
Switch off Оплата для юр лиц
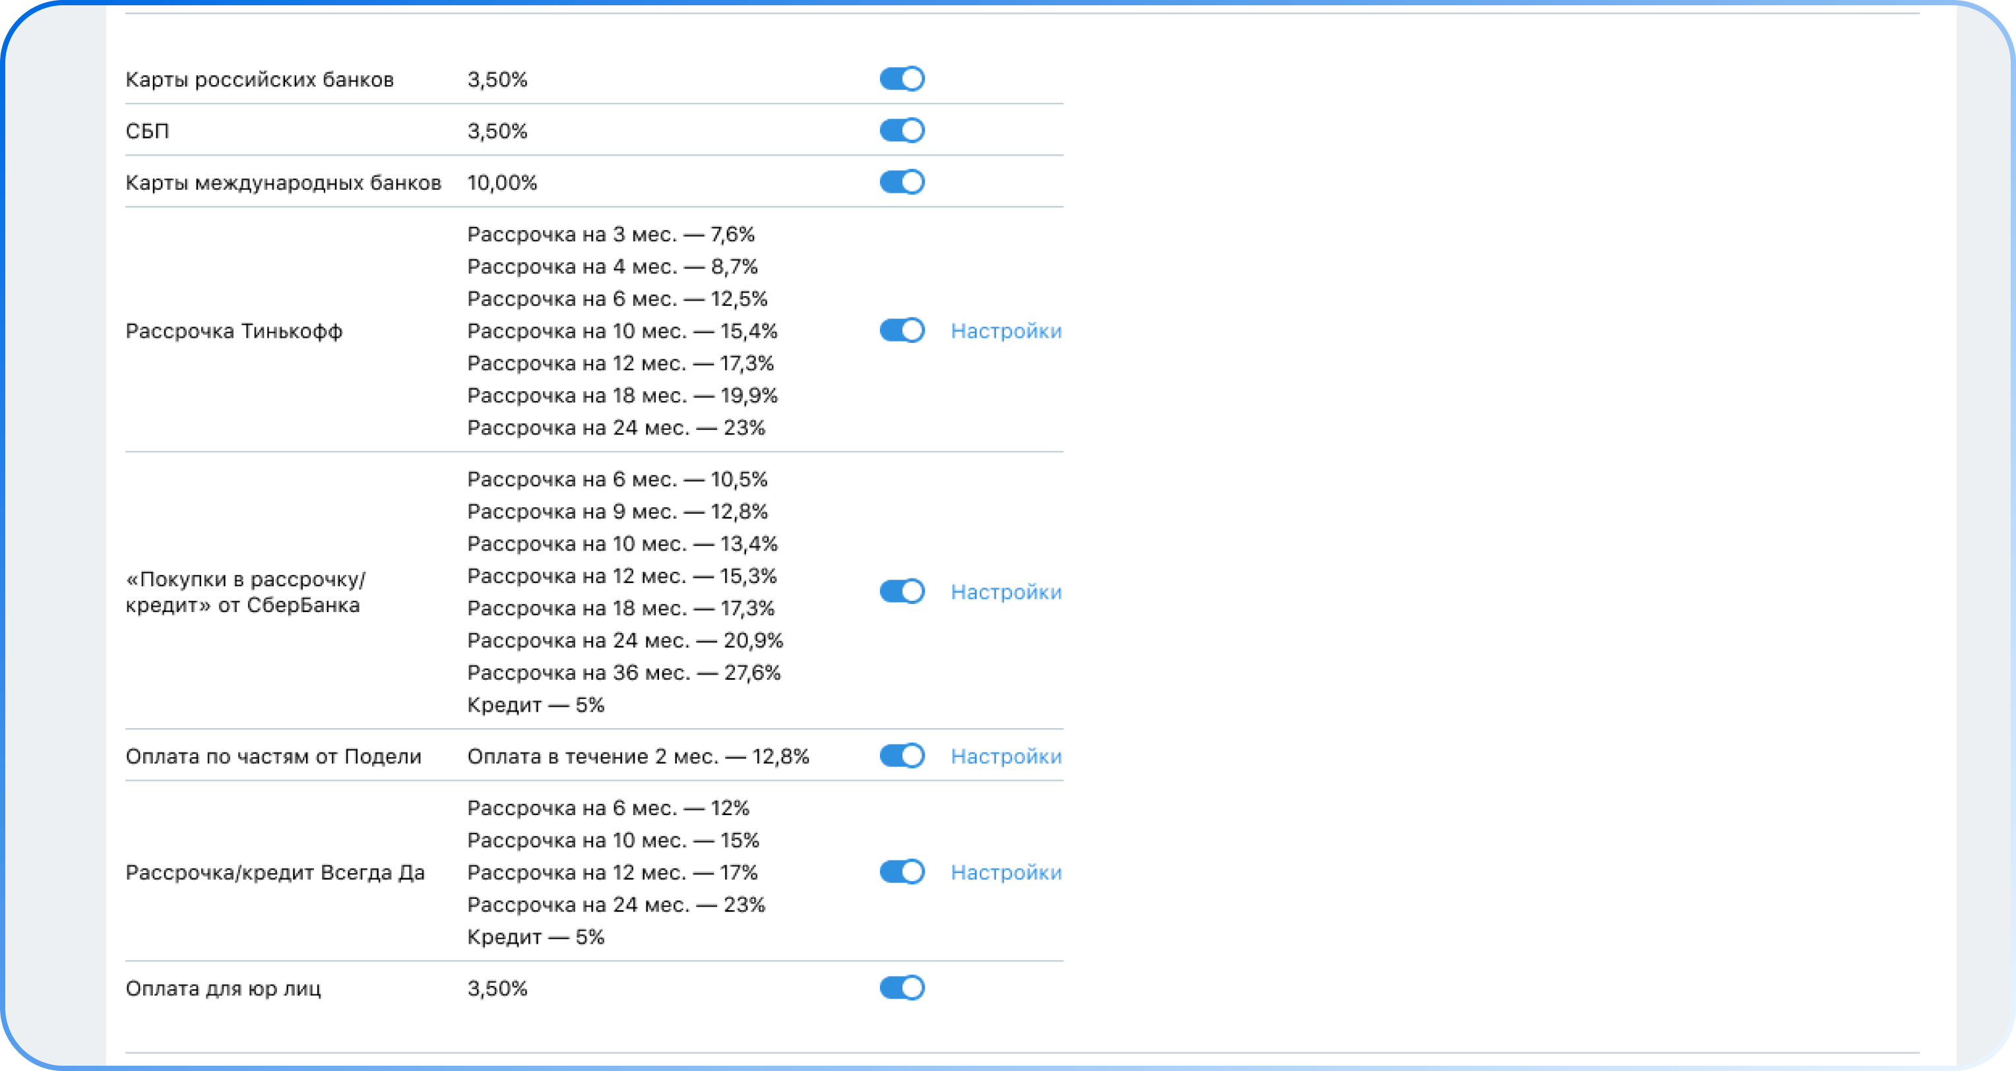coord(902,988)
